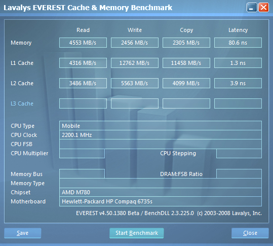Click the empty L3 Cache Write field
This screenshot has height=246, width=273.
click(135, 103)
